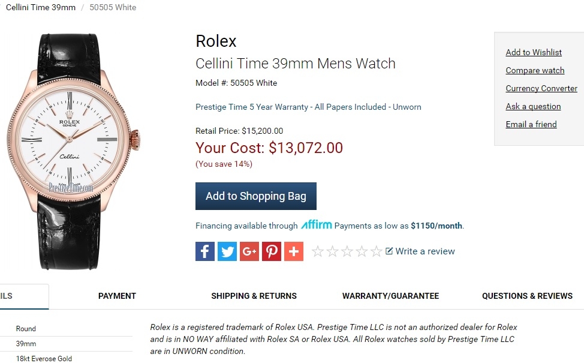Screen dimensions: 584x363
Task: Click the Affirm financing logo
Action: coord(316,225)
